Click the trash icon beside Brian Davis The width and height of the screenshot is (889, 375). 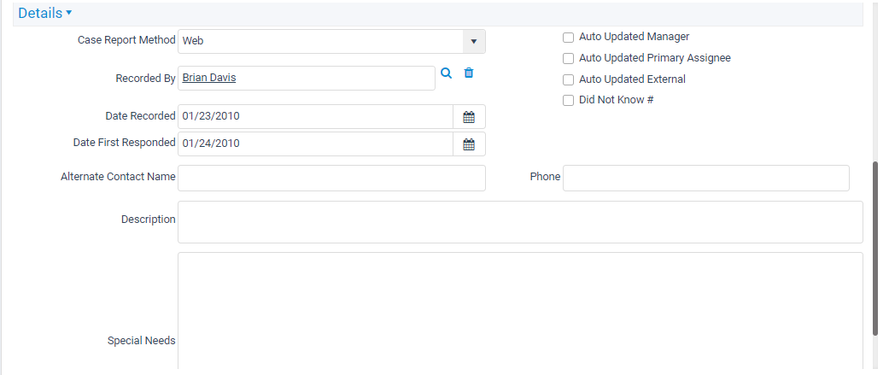click(469, 73)
